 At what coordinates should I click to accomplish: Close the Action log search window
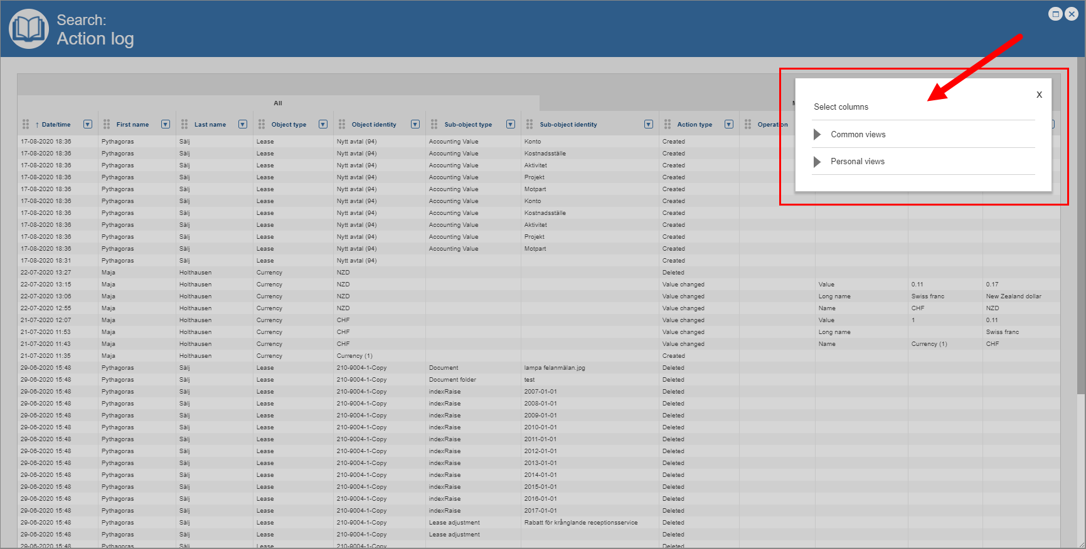1072,14
